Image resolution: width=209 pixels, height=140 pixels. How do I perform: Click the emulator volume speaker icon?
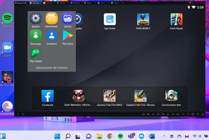coord(173,114)
